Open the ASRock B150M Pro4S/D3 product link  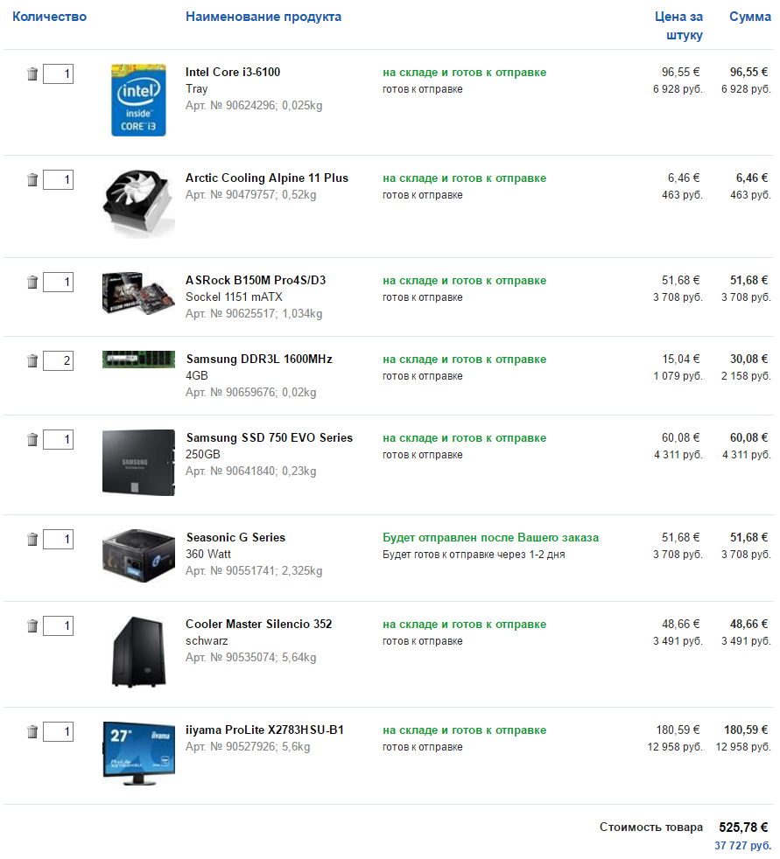256,280
